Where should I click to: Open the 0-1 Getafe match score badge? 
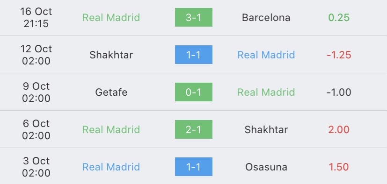point(194,92)
